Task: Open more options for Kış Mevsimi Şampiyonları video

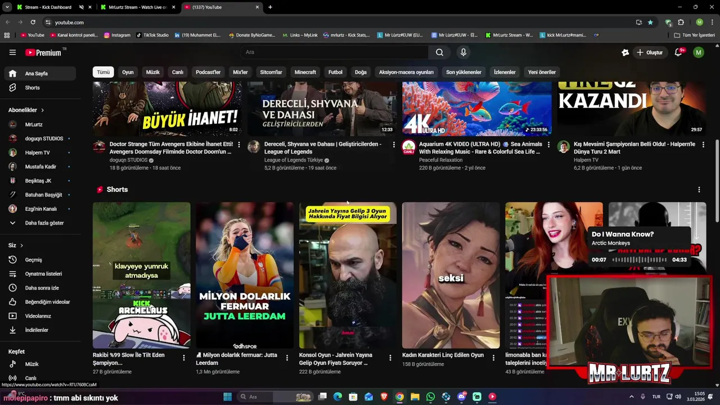Action: coord(703,145)
